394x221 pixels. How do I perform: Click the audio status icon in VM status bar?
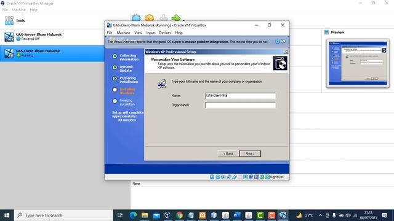point(223,177)
